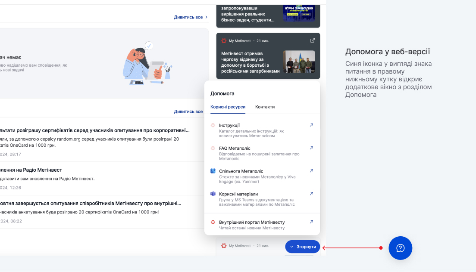
Task: Click the Допомога у веб-версії heading
Action: click(x=388, y=52)
